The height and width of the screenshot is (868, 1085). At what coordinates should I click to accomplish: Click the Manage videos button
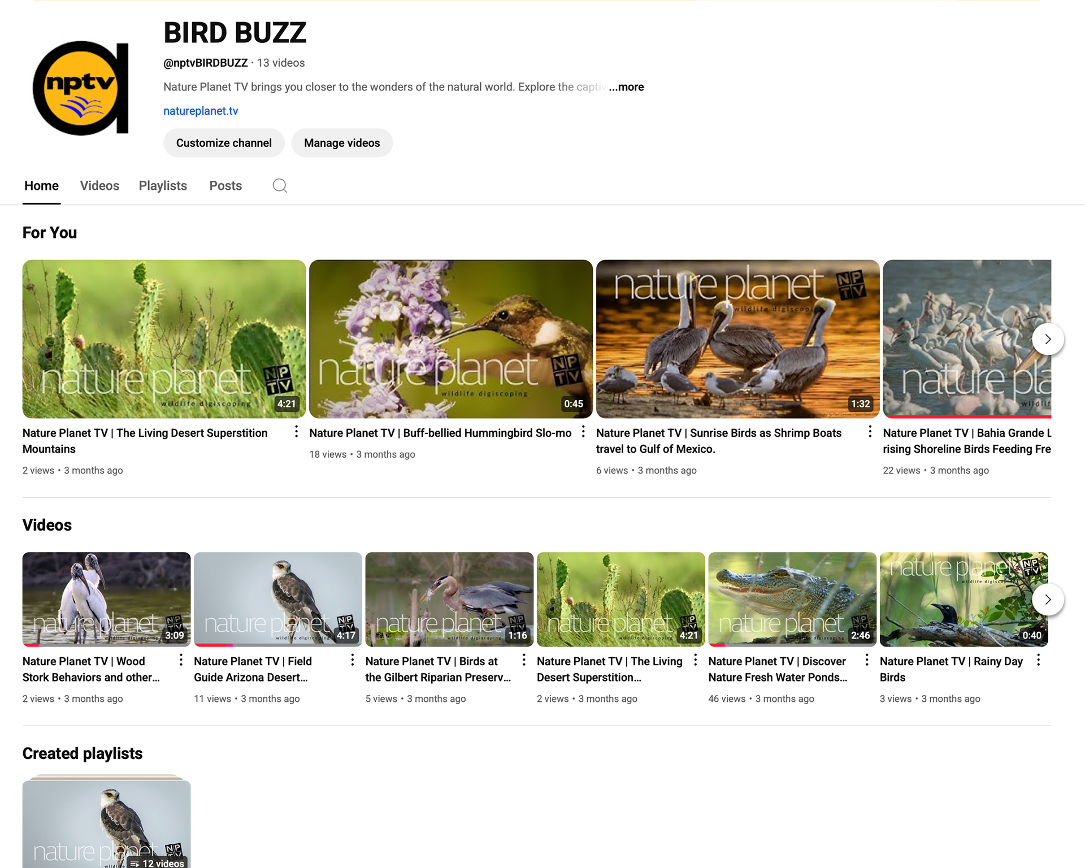[342, 143]
